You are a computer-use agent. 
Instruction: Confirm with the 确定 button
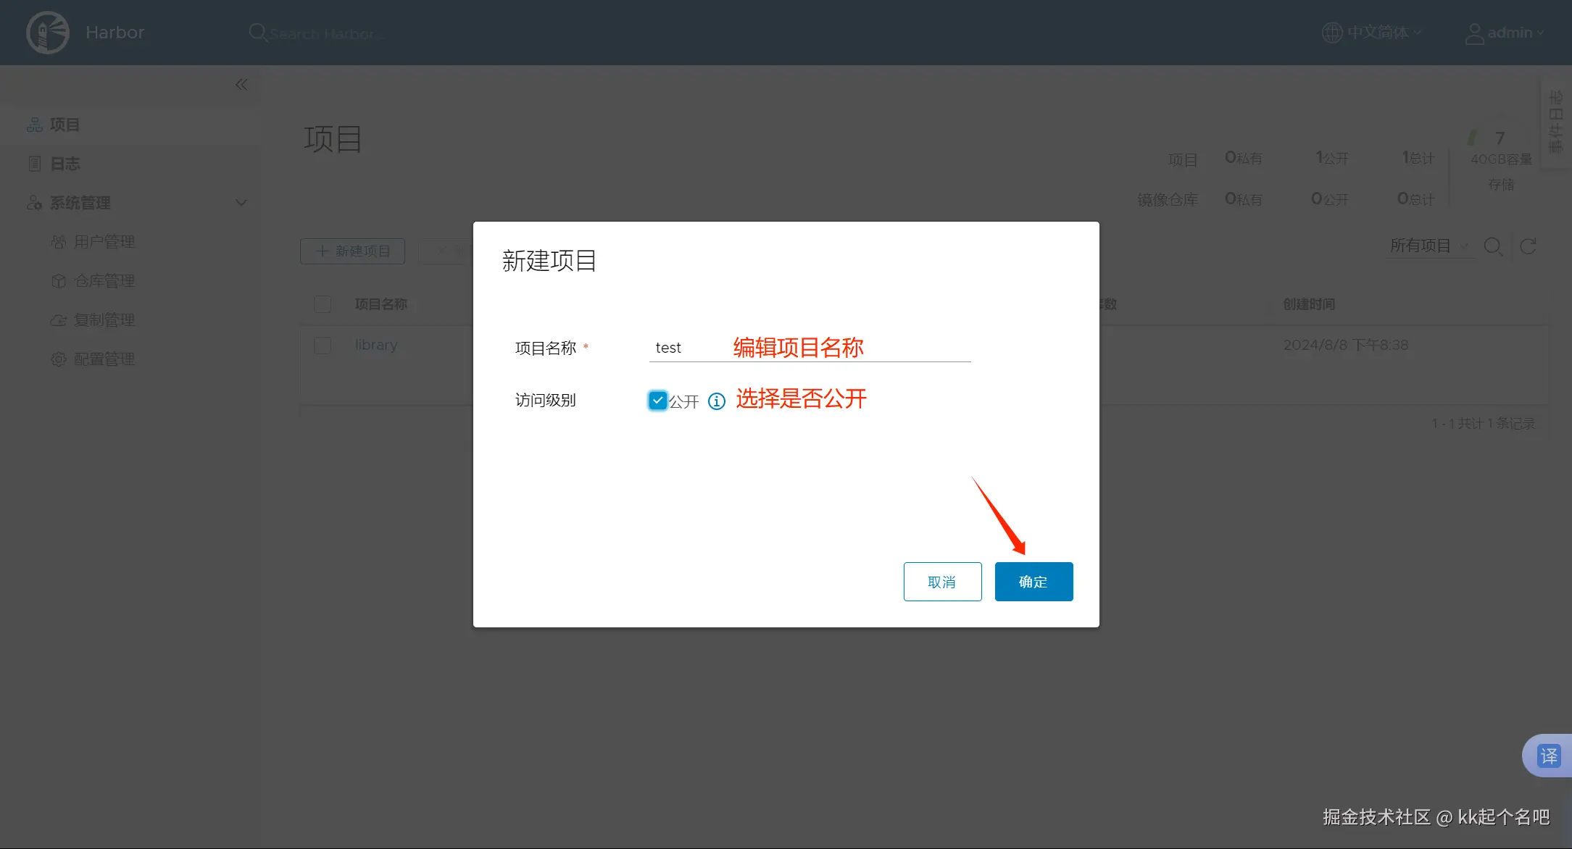tap(1033, 582)
